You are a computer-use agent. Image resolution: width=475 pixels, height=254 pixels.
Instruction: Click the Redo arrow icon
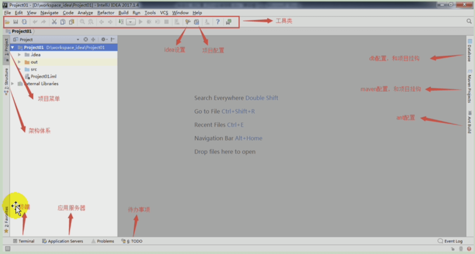coord(43,22)
